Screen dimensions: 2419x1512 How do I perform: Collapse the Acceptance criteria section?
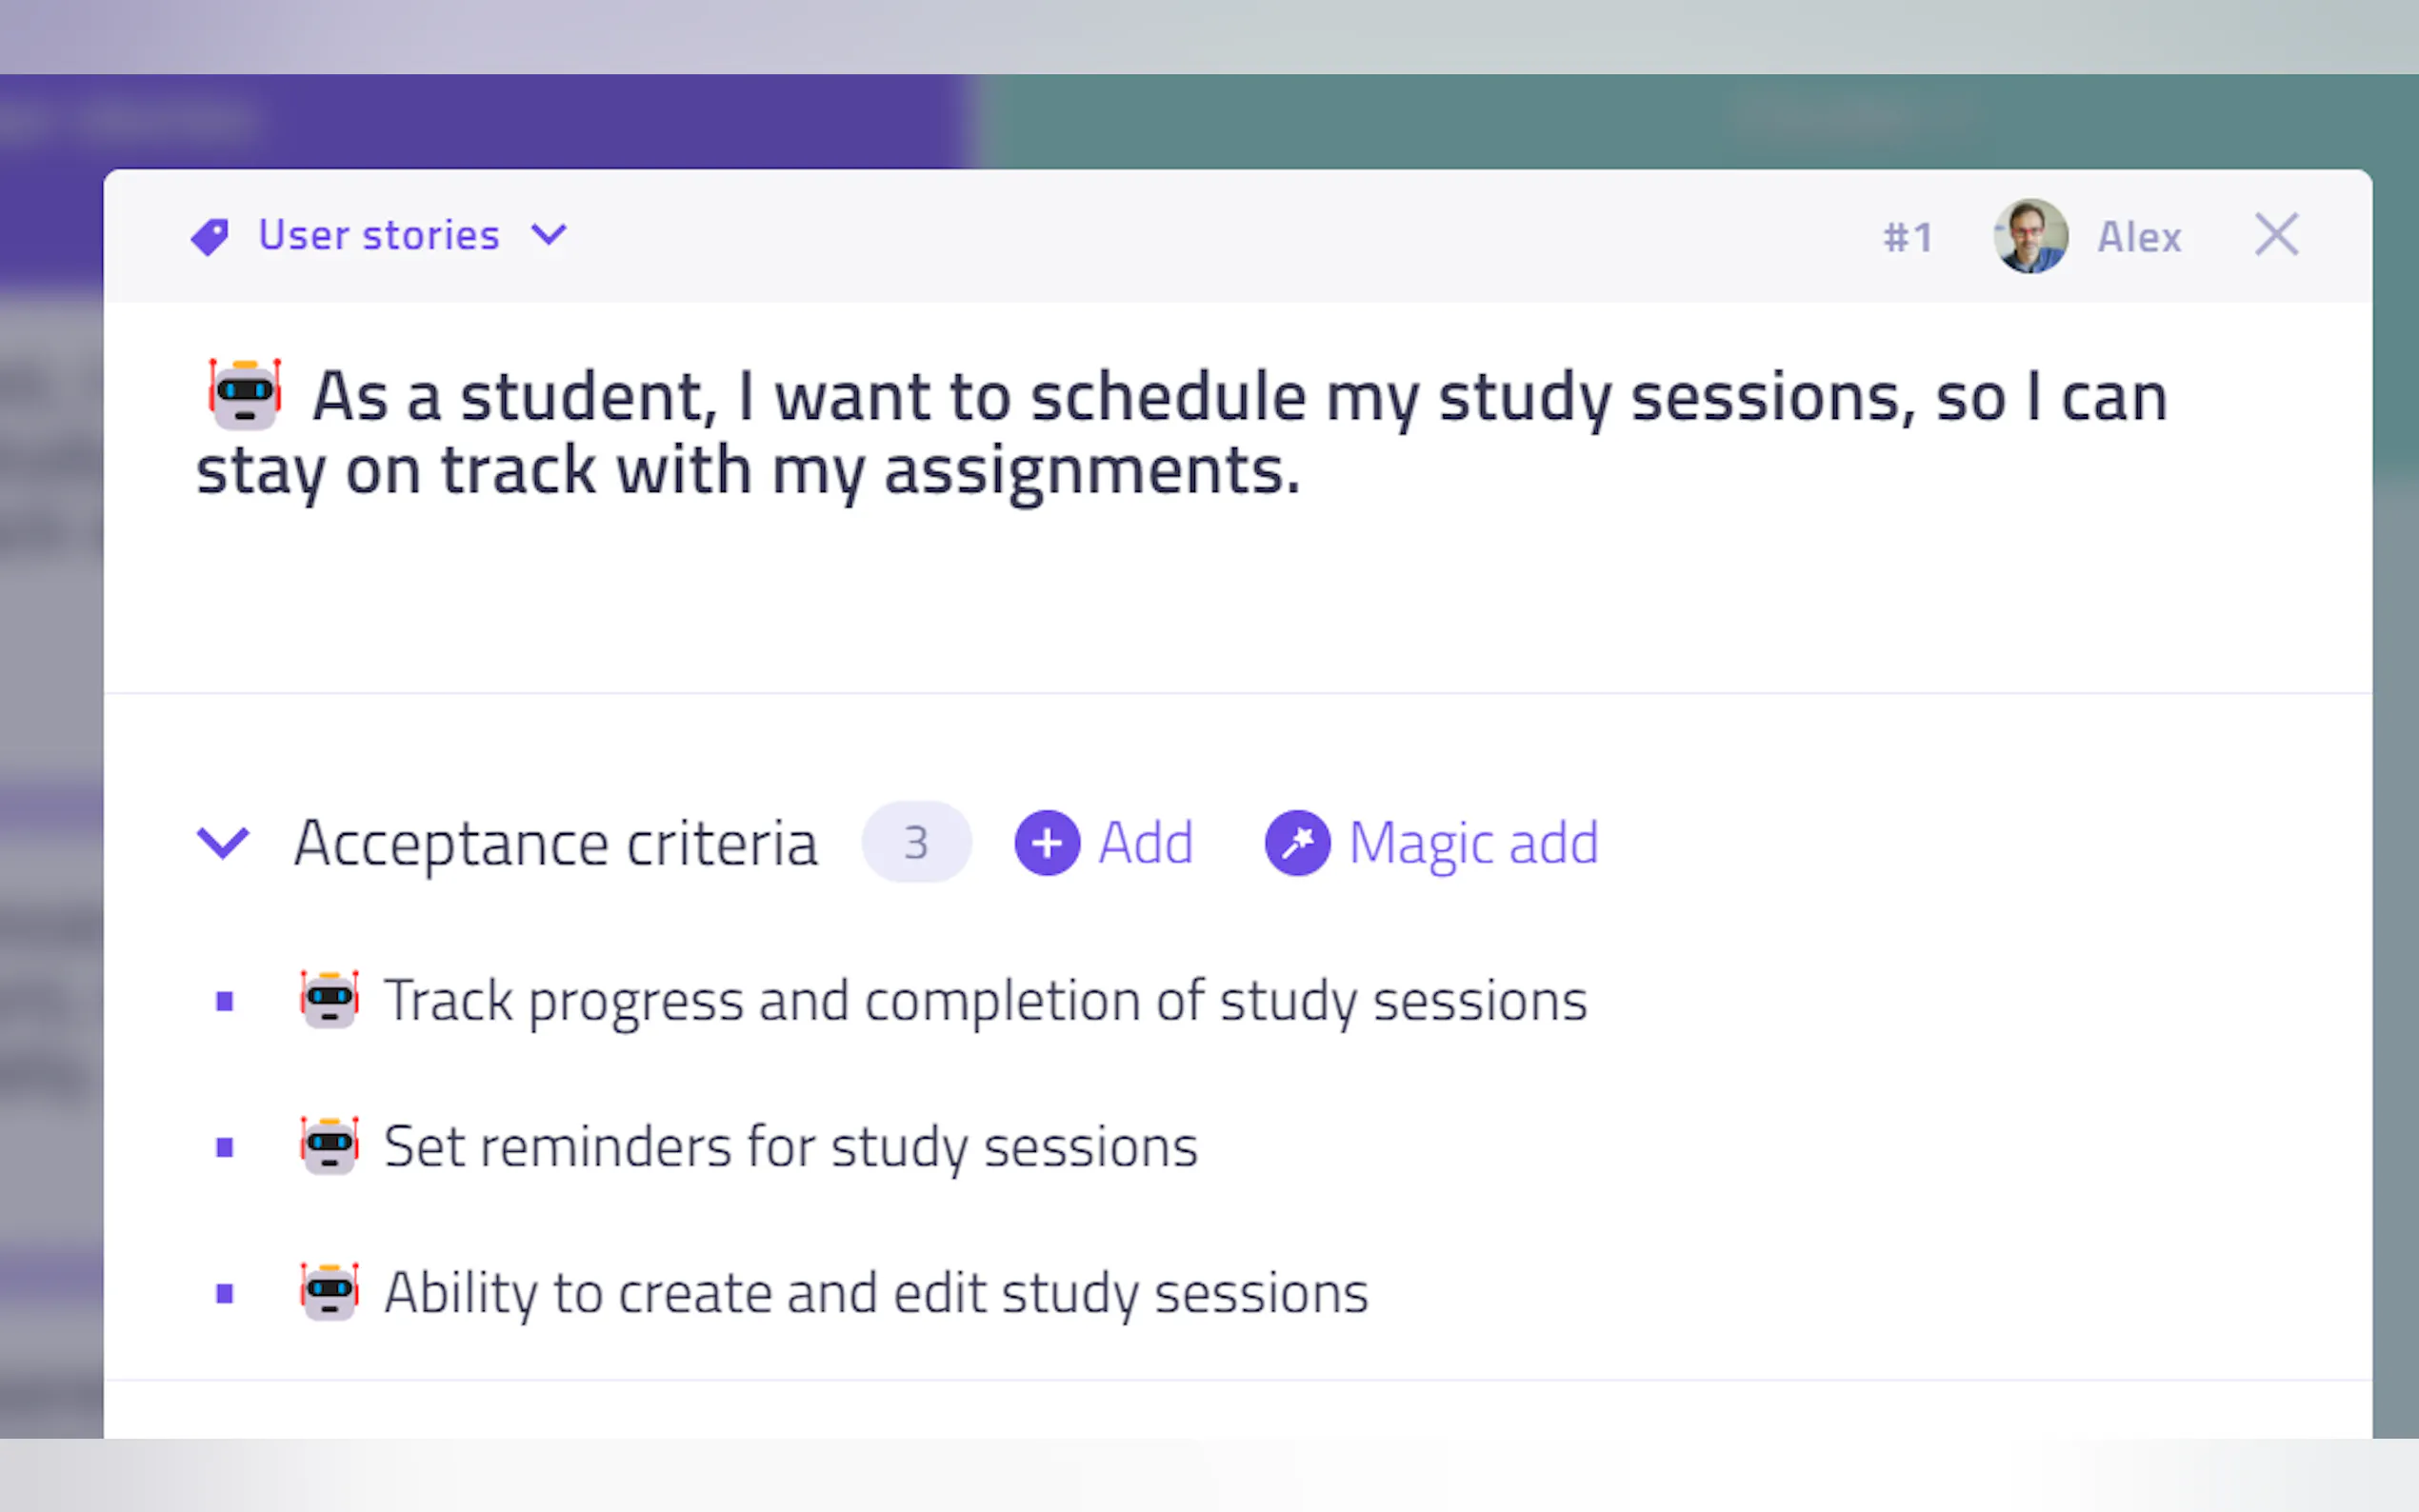pyautogui.click(x=222, y=842)
